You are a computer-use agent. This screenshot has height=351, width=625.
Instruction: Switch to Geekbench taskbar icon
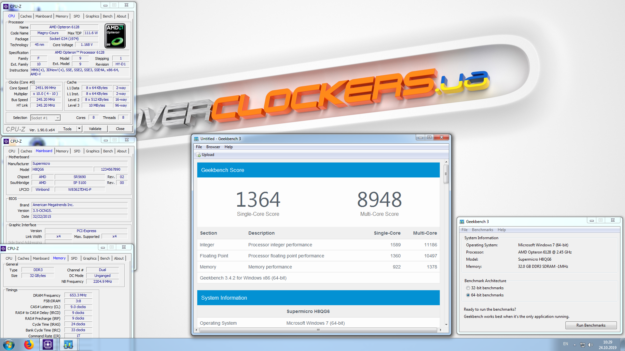[68, 344]
